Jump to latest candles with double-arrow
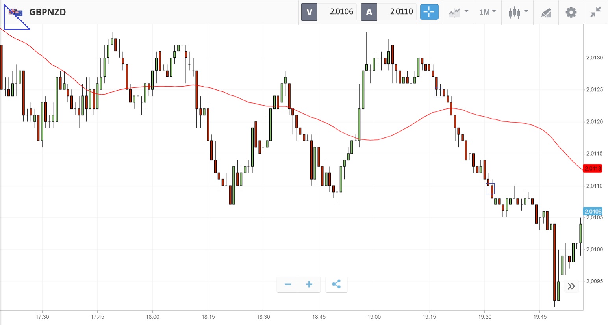The height and width of the screenshot is (325, 608). pos(571,286)
